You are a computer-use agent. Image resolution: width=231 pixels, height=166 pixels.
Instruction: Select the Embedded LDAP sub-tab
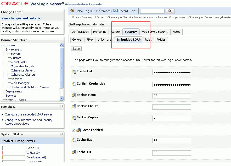pyautogui.click(x=129, y=40)
